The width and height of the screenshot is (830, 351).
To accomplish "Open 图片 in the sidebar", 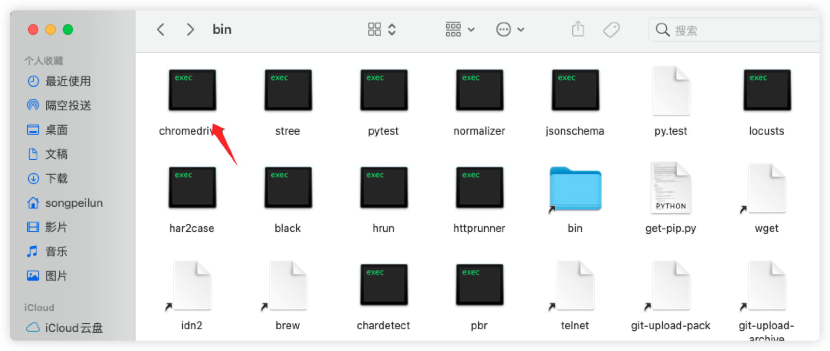I will click(x=48, y=276).
